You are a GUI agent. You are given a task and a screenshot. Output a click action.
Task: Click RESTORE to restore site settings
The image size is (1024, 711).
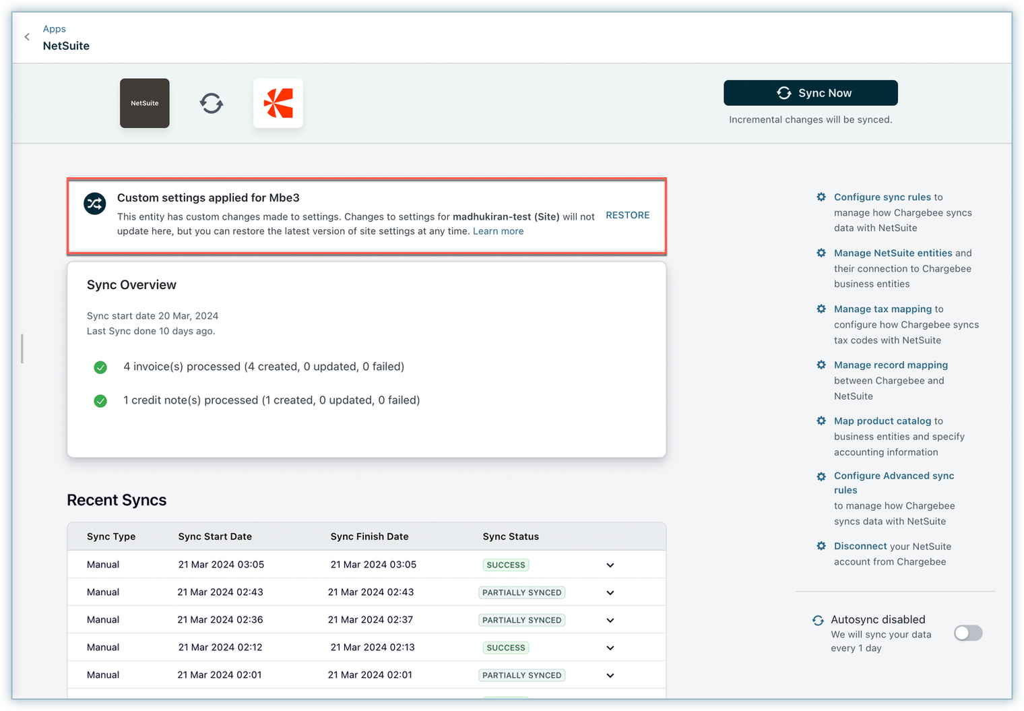627,216
